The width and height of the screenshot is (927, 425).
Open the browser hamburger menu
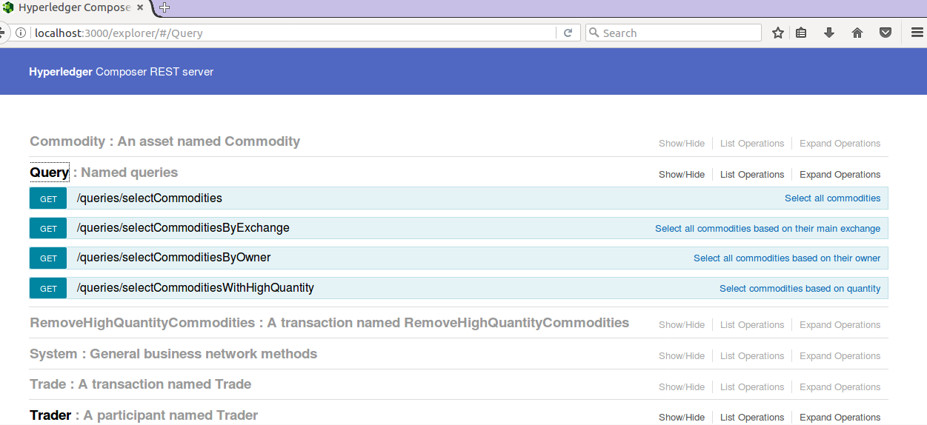(x=917, y=33)
